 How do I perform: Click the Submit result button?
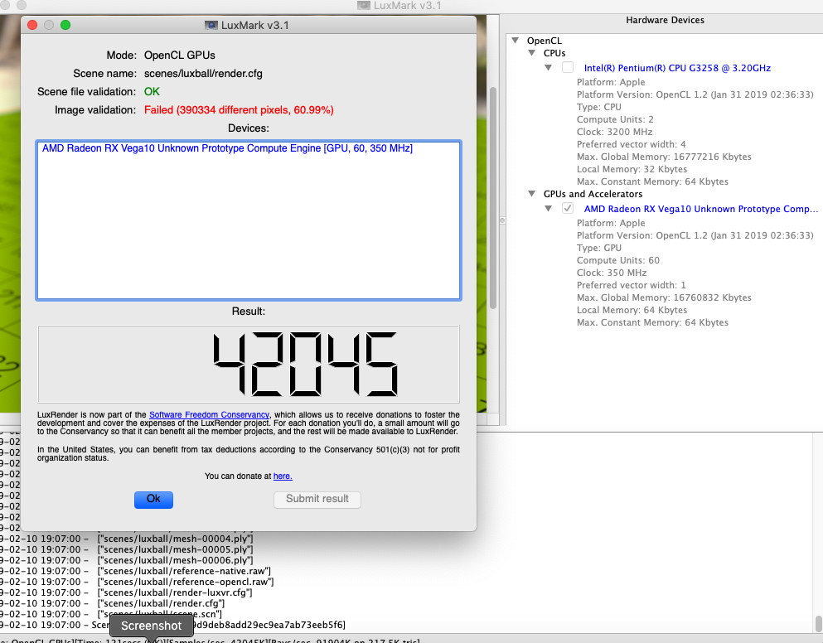[317, 499]
